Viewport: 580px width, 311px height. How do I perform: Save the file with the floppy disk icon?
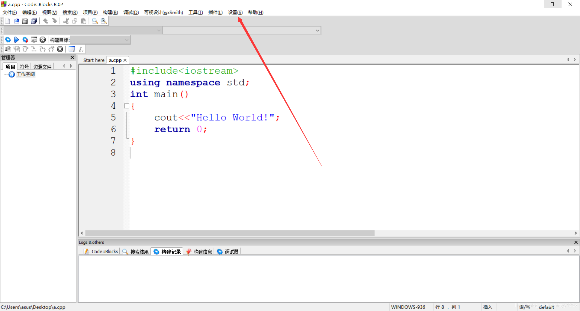pyautogui.click(x=25, y=21)
